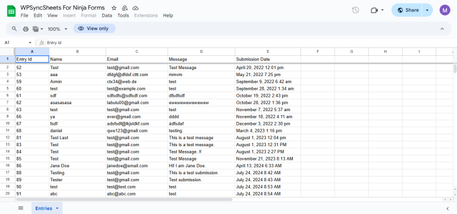Viewport: 457px width, 214px height.
Task: Open the Data menu
Action: [x=107, y=15]
